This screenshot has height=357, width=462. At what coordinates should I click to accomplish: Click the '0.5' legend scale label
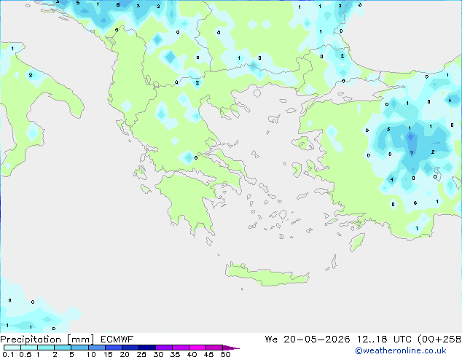(26, 354)
